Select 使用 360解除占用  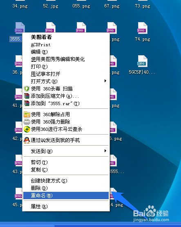pyautogui.click(x=50, y=115)
